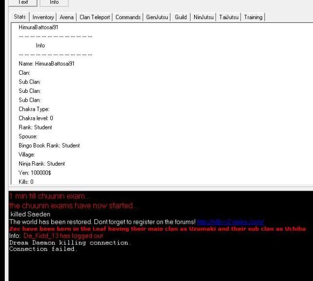Click the Kills: 0 line
This screenshot has height=281, width=313.
pos(26,182)
